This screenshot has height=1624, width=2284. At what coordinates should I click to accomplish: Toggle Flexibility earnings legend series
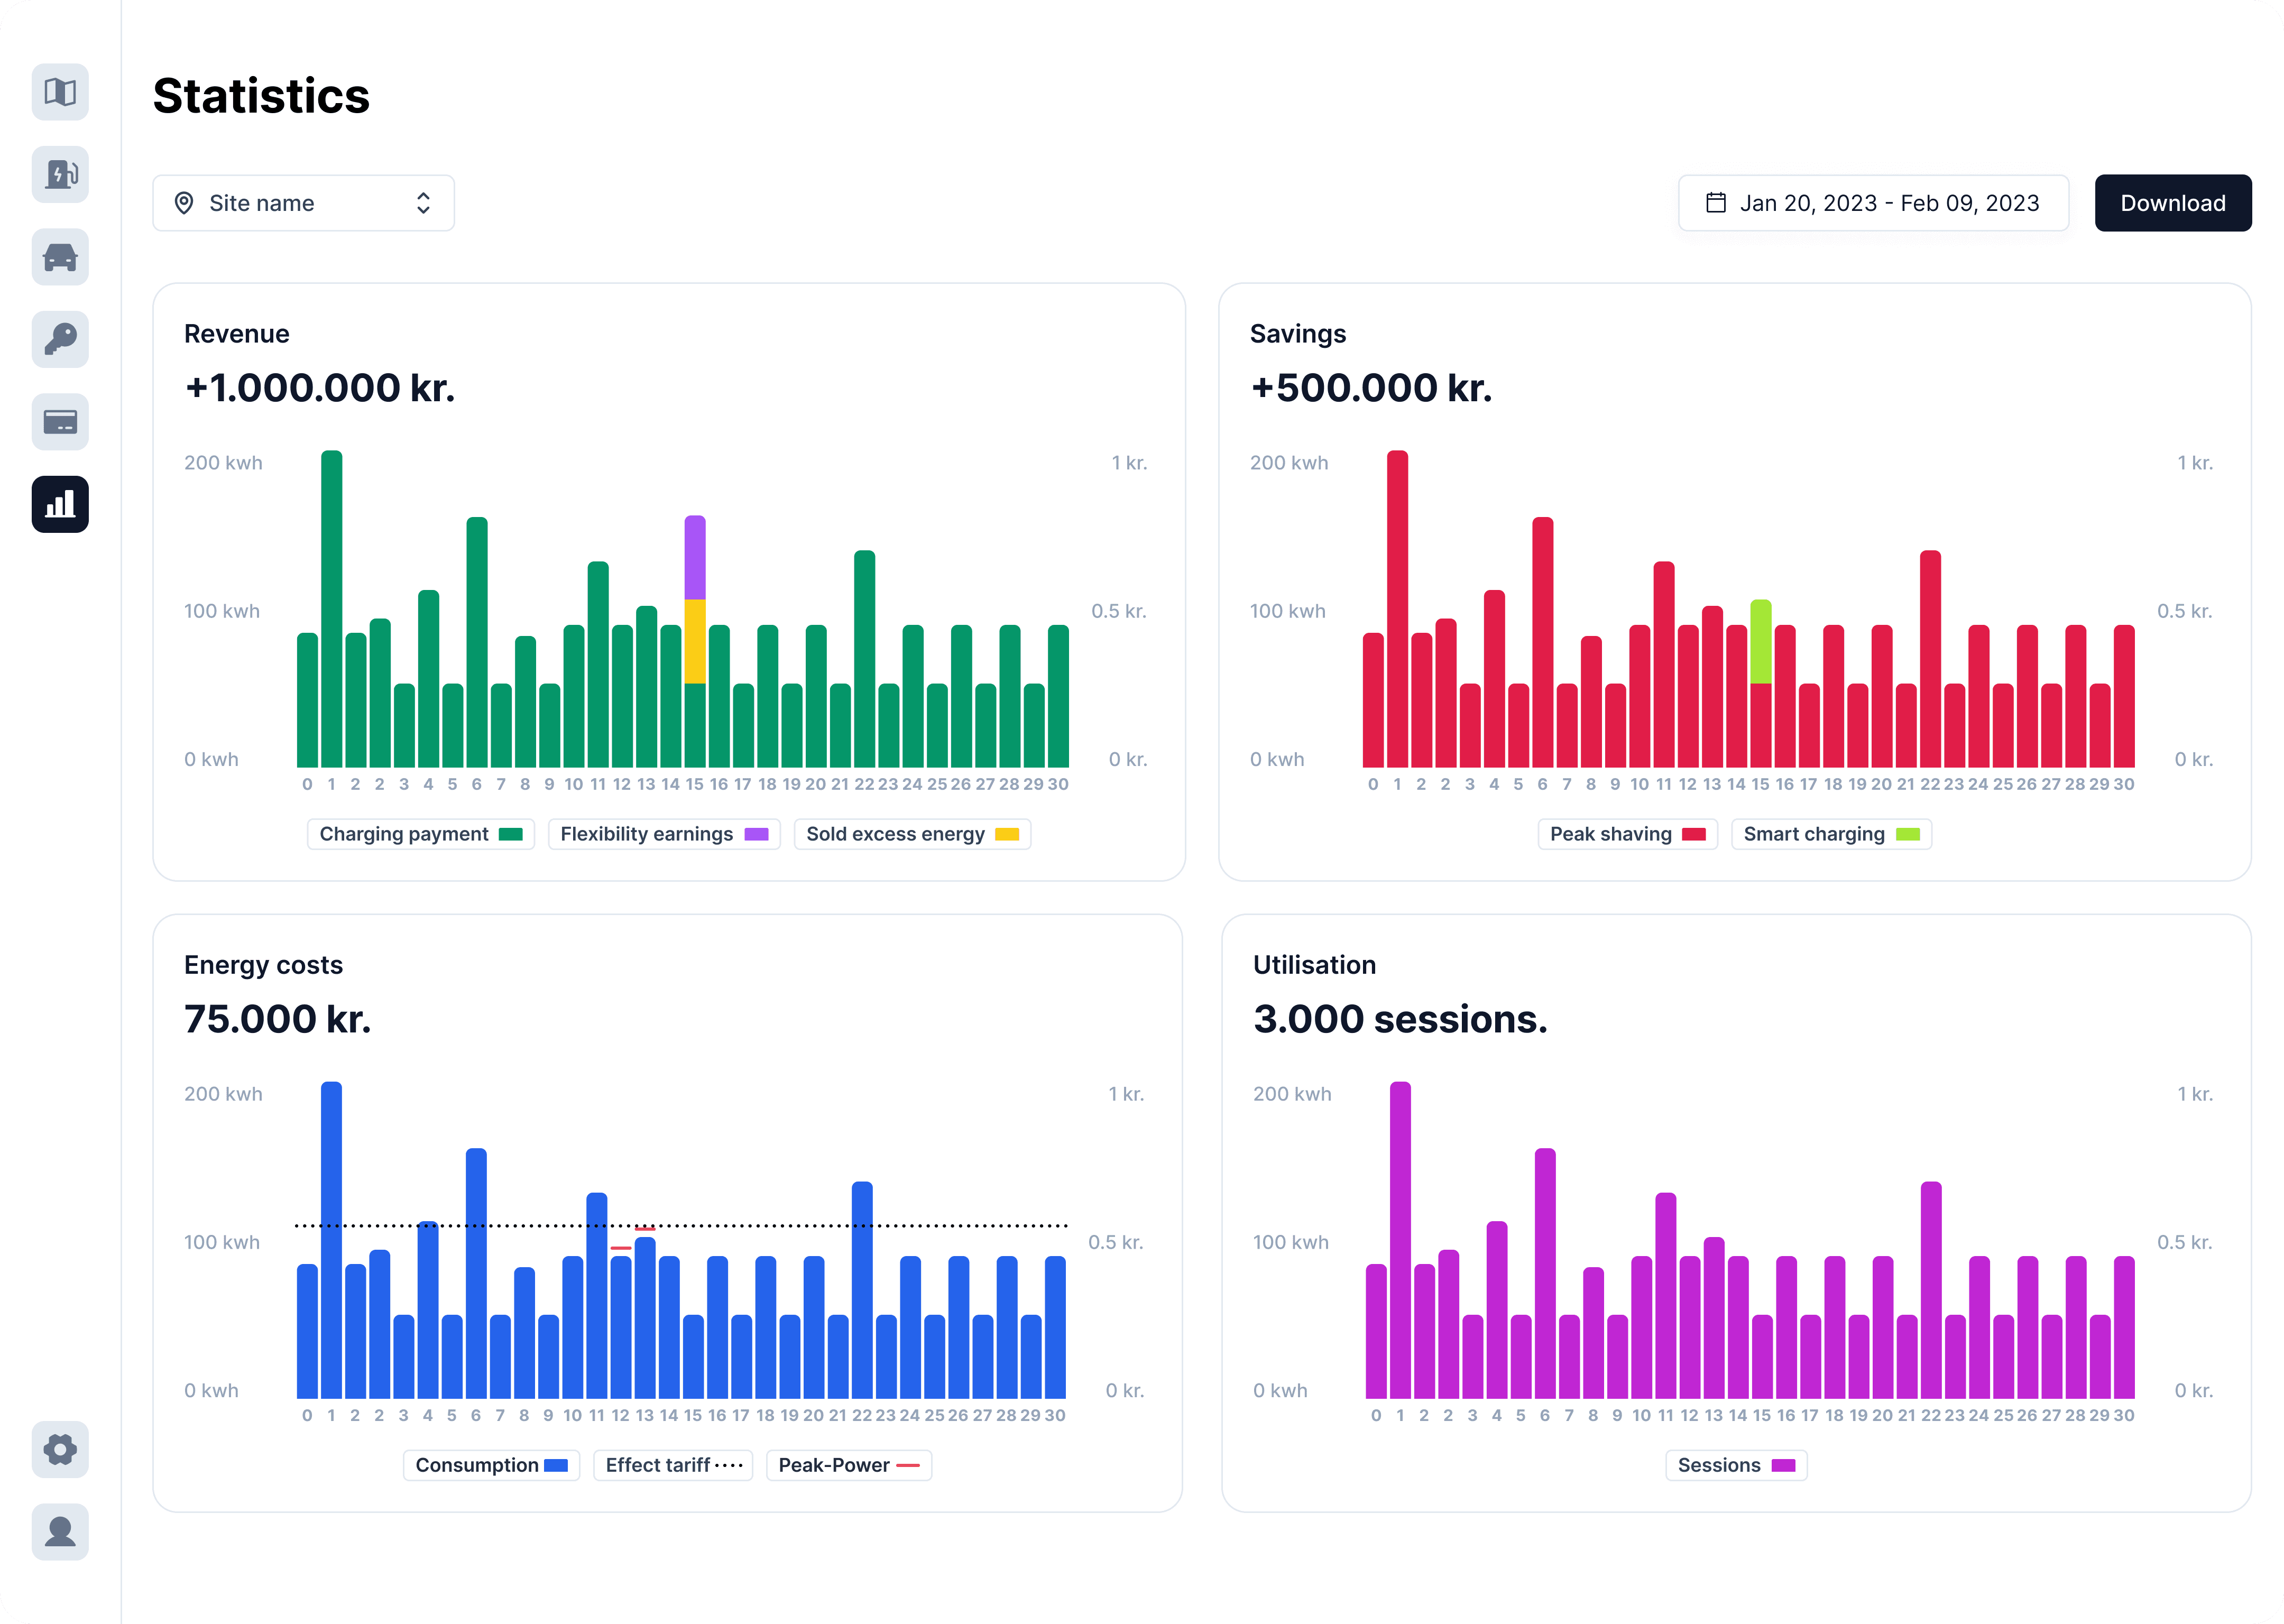[663, 834]
